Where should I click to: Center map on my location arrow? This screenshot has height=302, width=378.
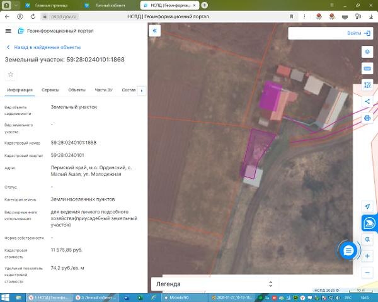tap(367, 206)
